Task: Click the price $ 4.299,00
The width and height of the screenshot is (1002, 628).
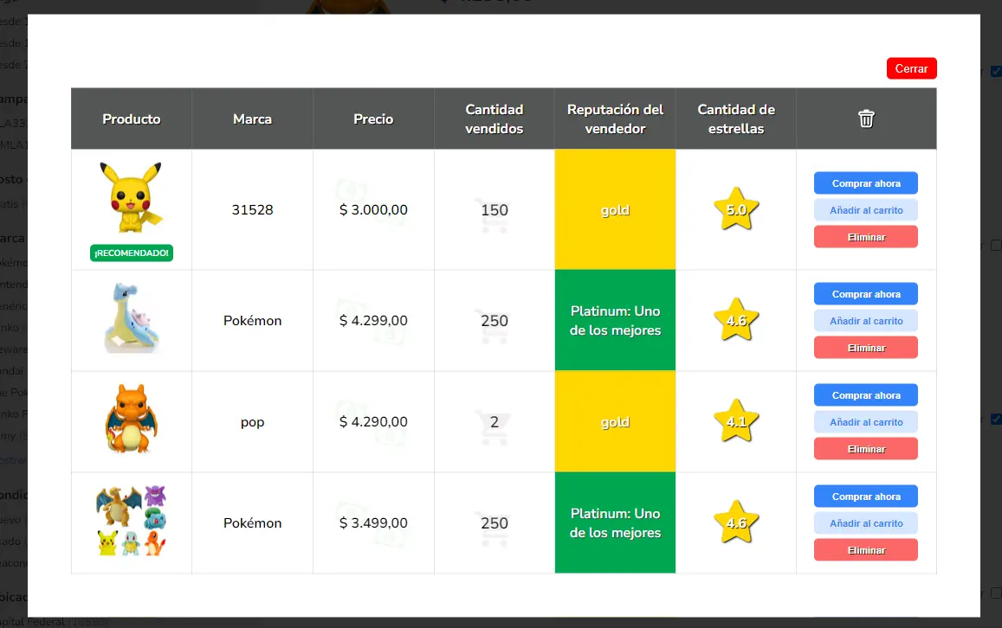Action: (373, 320)
